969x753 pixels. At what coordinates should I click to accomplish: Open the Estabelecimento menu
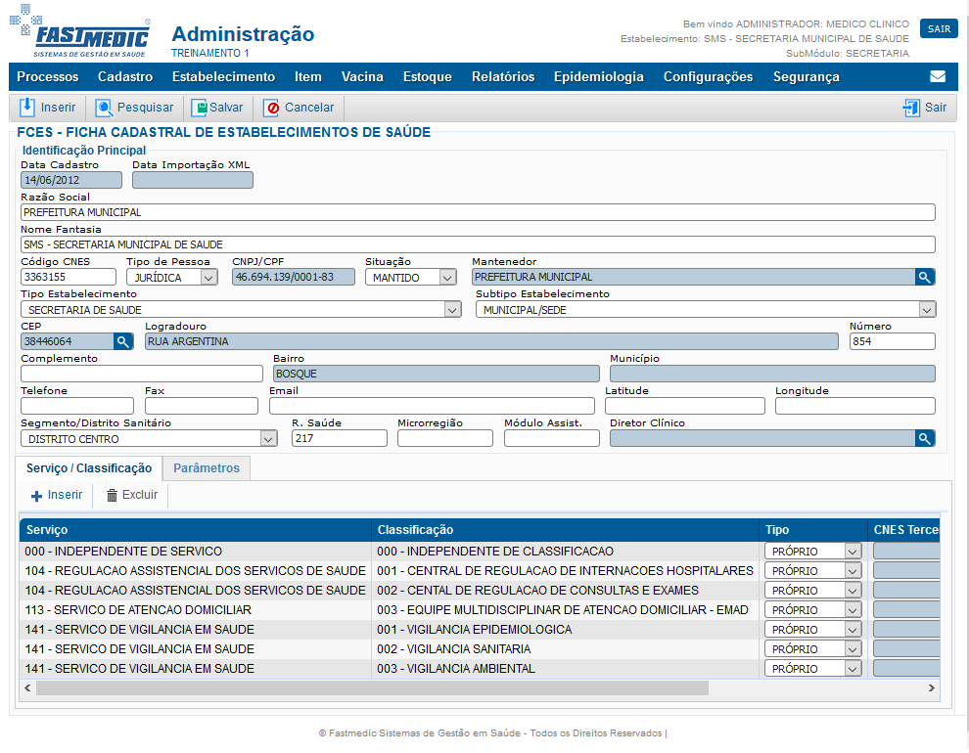(223, 76)
